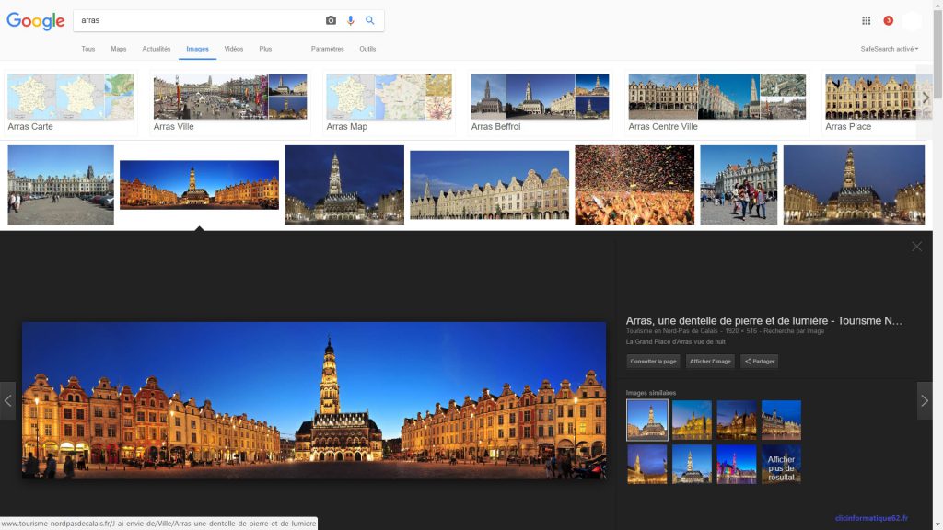Go to next image with right arrow
The height and width of the screenshot is (530, 943).
925,400
